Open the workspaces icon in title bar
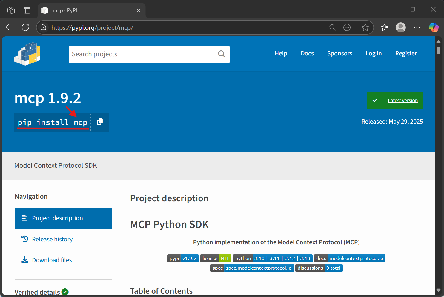Image resolution: width=444 pixels, height=297 pixels. pyautogui.click(x=11, y=10)
